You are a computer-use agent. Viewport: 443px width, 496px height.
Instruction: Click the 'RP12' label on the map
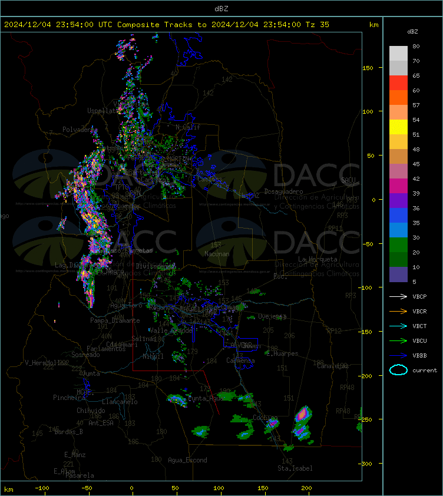(x=334, y=331)
